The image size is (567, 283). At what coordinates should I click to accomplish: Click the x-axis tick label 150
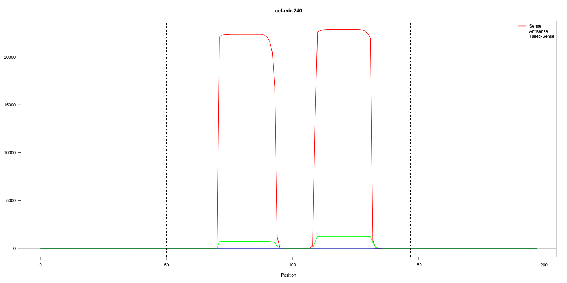418,265
